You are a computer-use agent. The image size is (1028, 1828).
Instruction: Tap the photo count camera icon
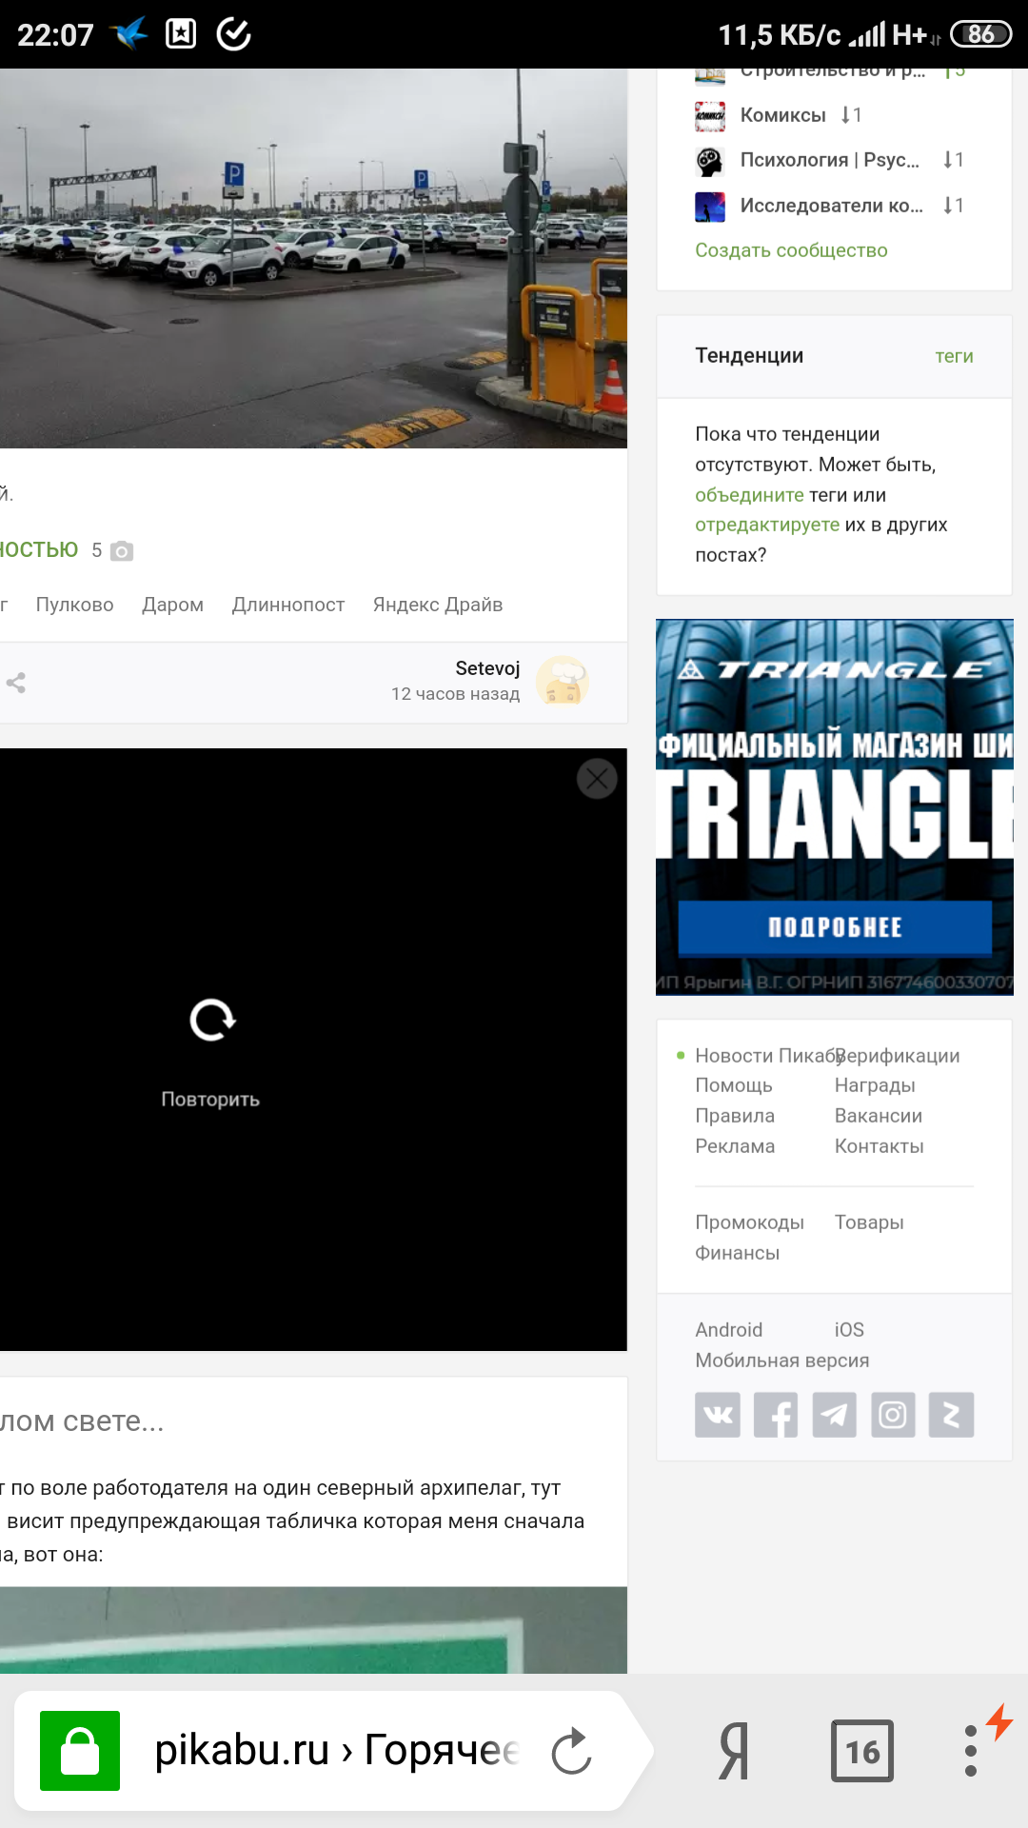pos(122,550)
